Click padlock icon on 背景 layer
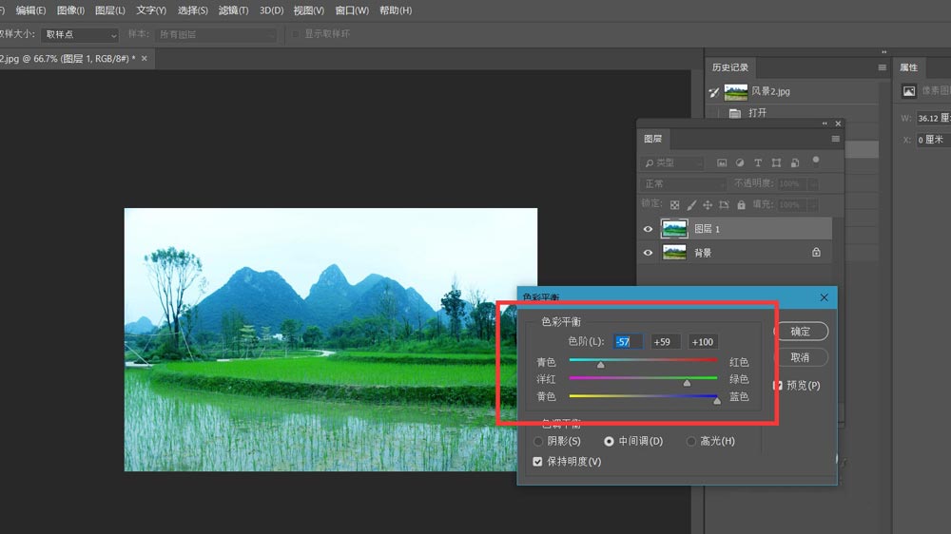 click(816, 252)
